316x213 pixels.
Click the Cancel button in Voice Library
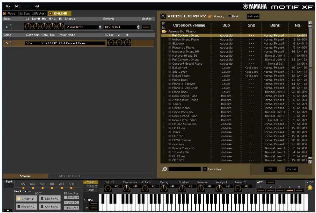292,169
